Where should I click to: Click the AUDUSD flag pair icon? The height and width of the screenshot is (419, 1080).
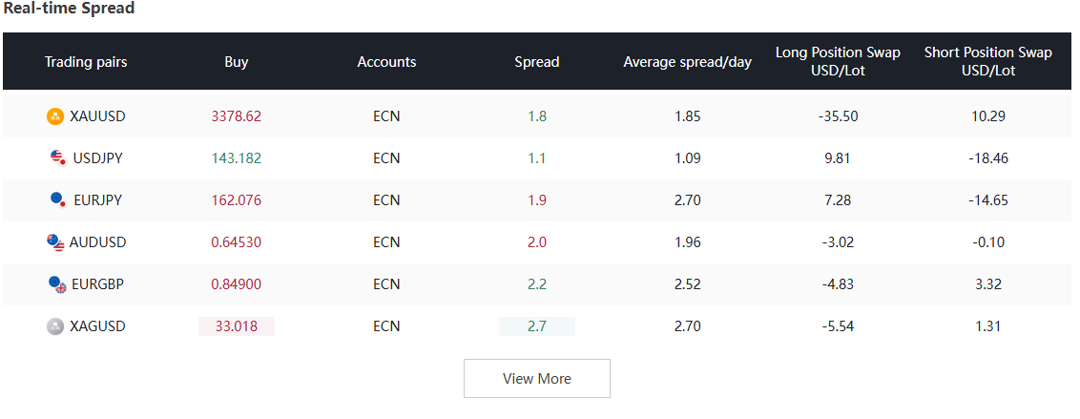[x=55, y=242]
